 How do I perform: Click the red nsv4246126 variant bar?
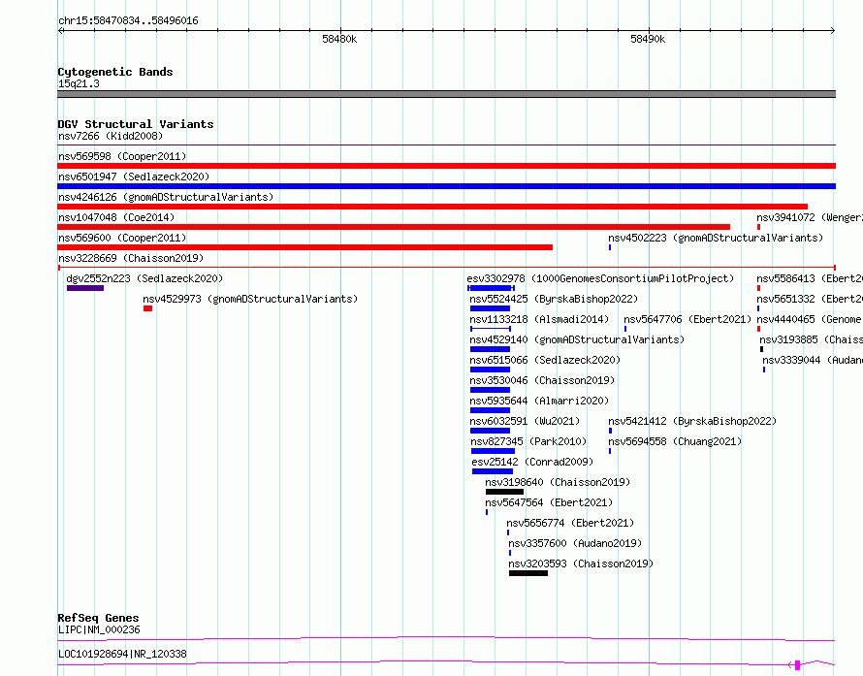pyautogui.click(x=432, y=207)
